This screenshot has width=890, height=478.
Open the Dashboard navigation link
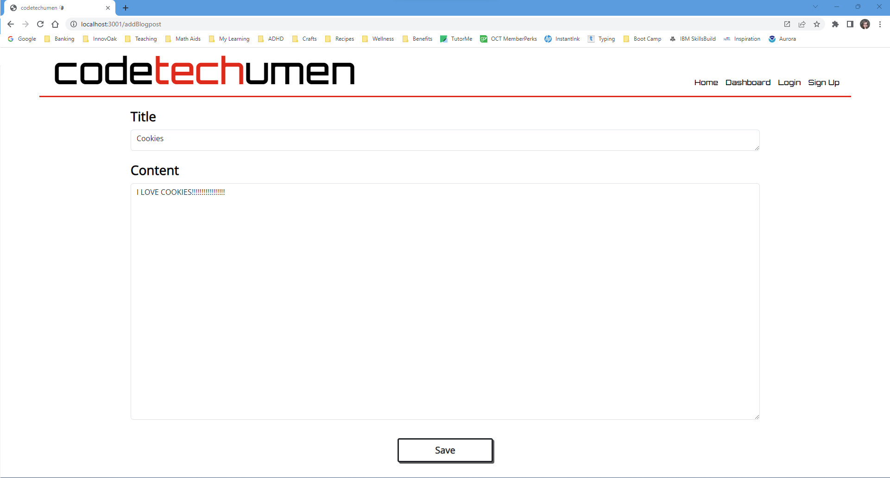[748, 82]
